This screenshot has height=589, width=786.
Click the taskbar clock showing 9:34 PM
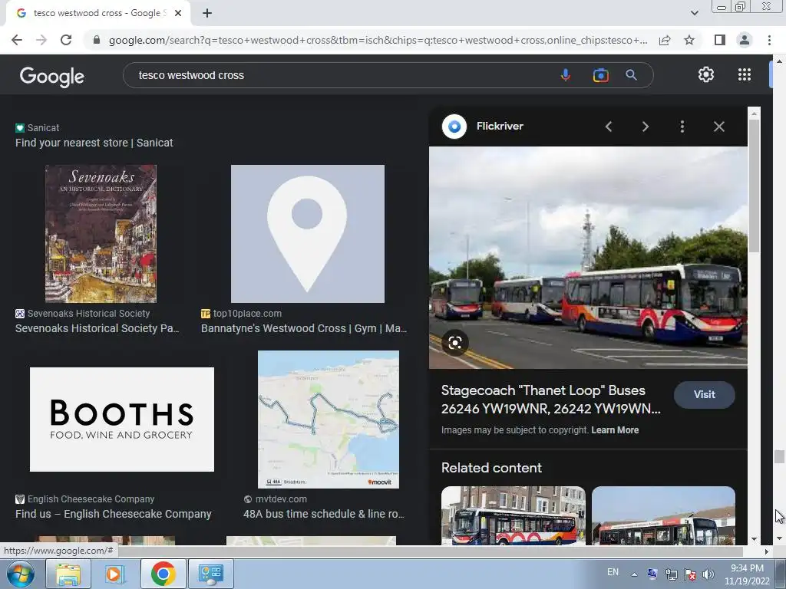(x=747, y=574)
